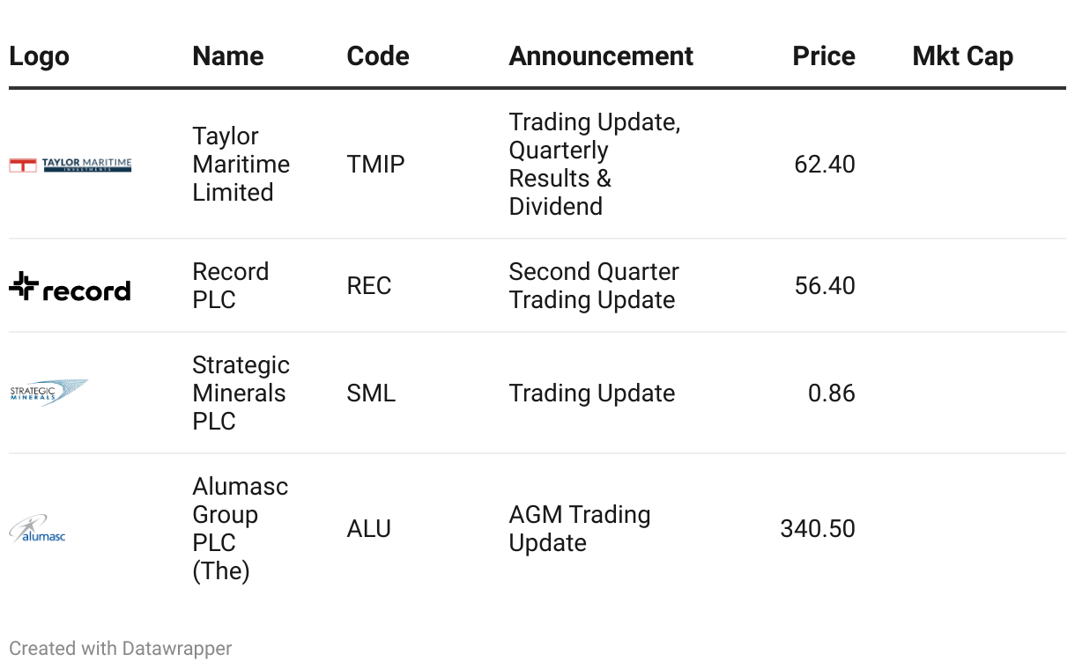Click the Mkt Cap column header
Screen dimensions: 1075x669
pyautogui.click(x=962, y=56)
